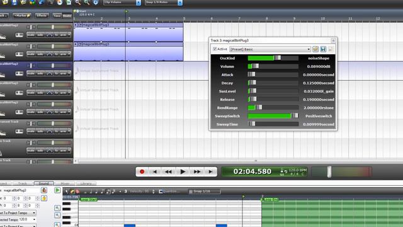Open arm dropdown arrow on first track
This screenshot has width=403, height=227.
pos(69,35)
